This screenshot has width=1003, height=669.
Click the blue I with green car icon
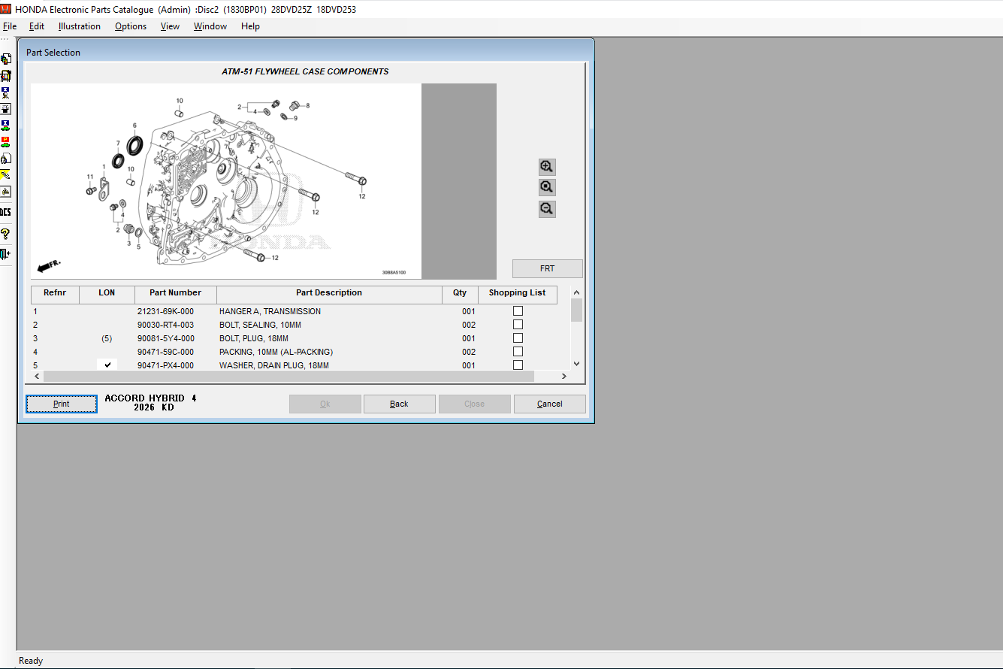(6, 126)
